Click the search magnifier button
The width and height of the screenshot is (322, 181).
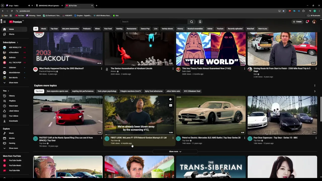[191, 22]
